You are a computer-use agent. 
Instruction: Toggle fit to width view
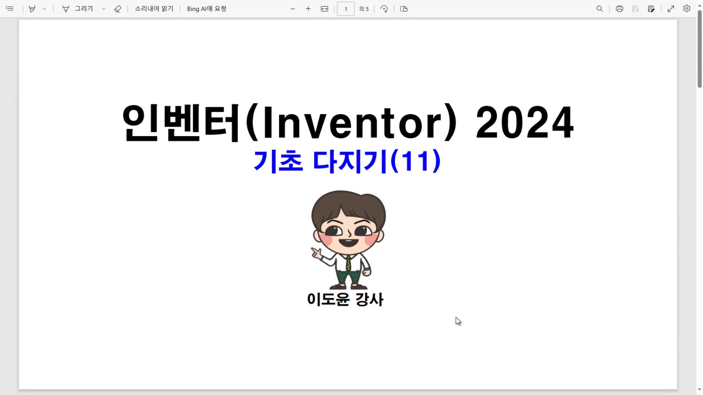pyautogui.click(x=325, y=9)
